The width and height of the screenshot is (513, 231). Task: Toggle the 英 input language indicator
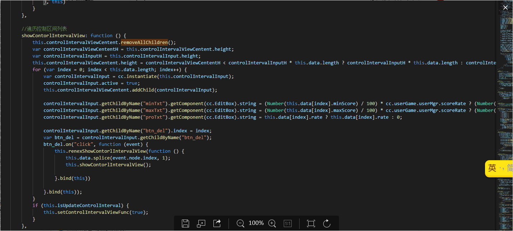click(x=492, y=168)
